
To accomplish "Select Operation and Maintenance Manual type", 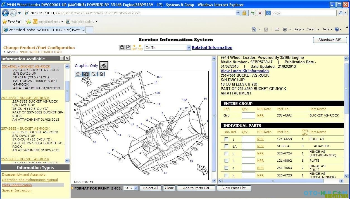I will (30, 180).
